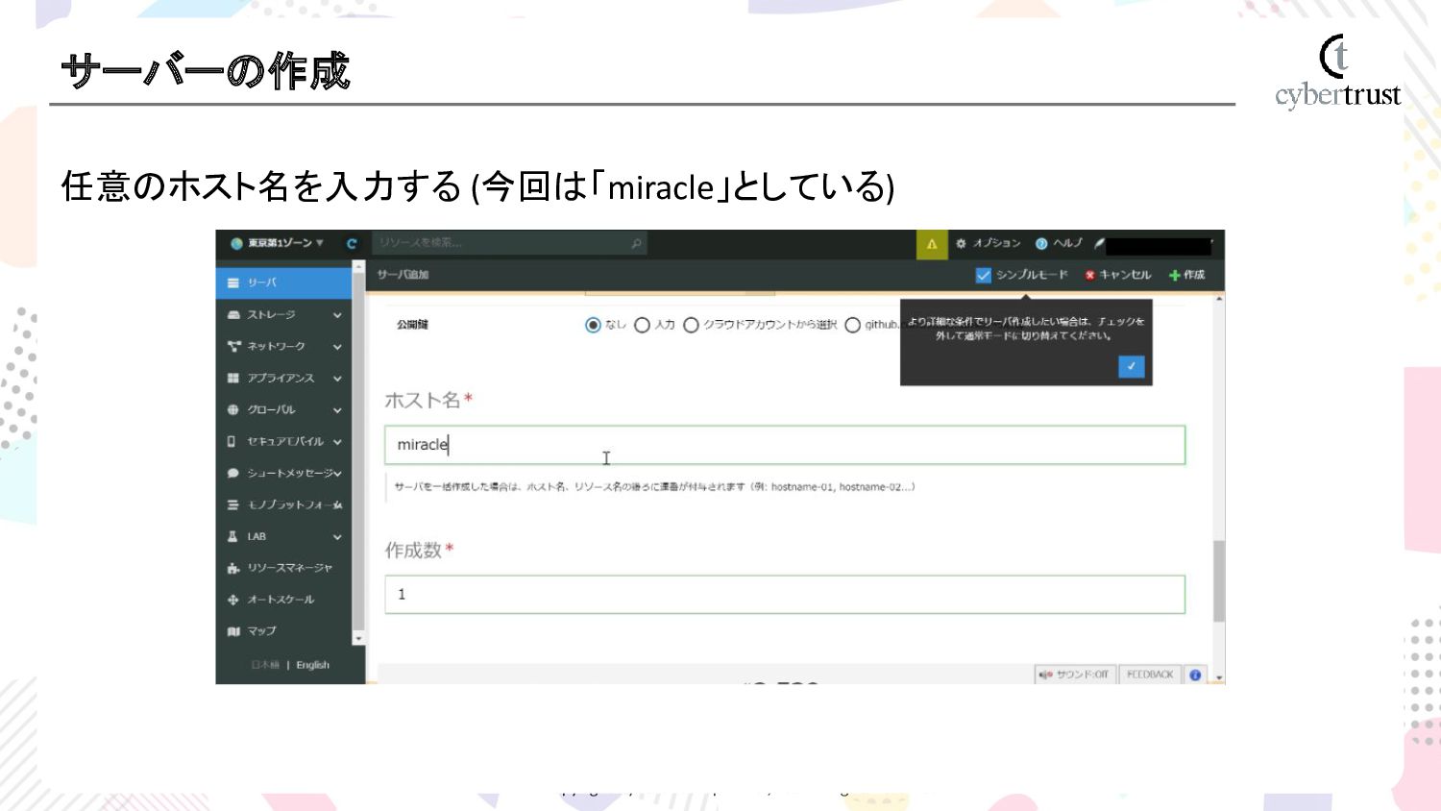Click the グローバル globe icon
Image resolution: width=1441 pixels, height=811 pixels.
[232, 409]
